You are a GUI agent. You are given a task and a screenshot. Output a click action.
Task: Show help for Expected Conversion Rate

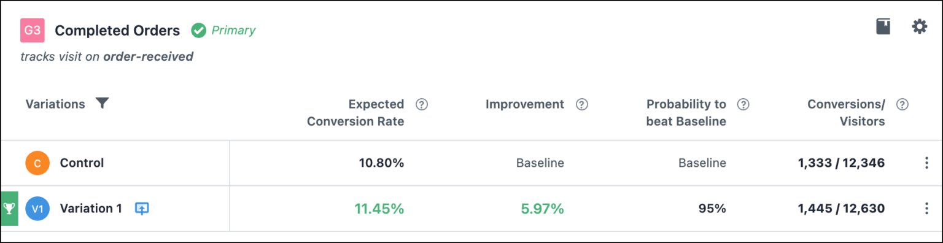(422, 104)
